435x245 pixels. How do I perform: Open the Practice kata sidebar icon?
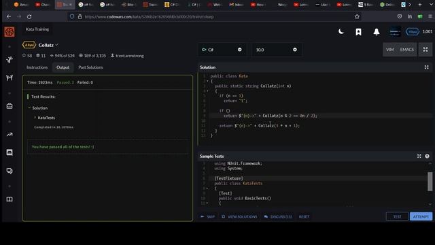[x=10, y=59]
